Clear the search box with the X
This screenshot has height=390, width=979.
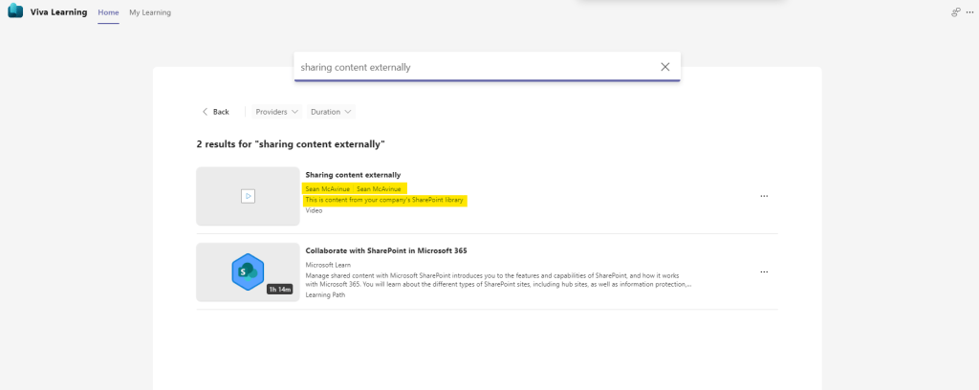click(665, 67)
